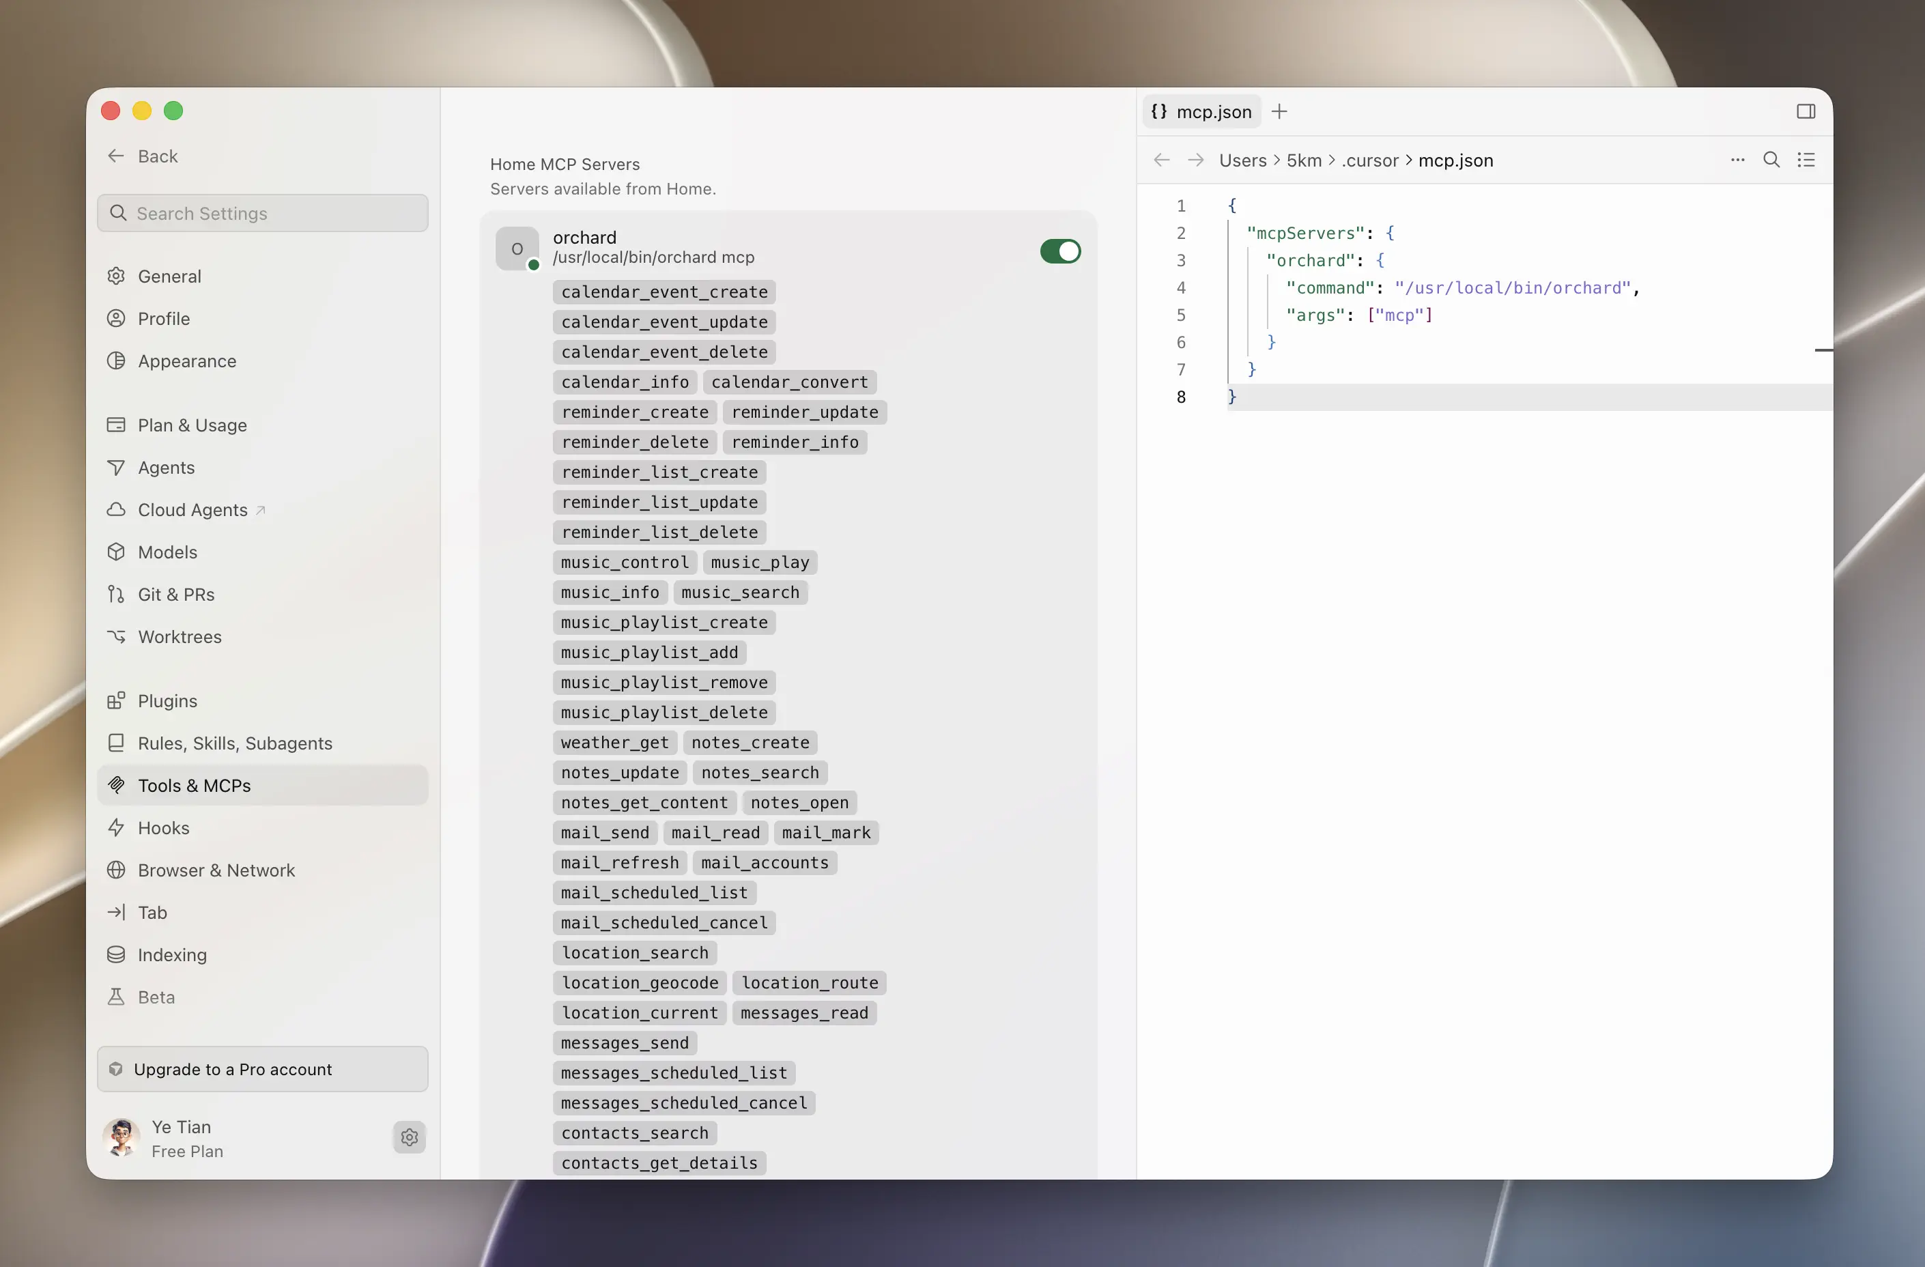
Task: Click the orchard server avatar icon
Action: click(517, 248)
